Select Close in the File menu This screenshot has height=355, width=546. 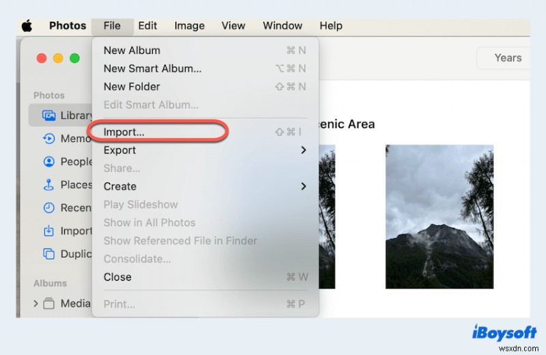pyautogui.click(x=205, y=277)
